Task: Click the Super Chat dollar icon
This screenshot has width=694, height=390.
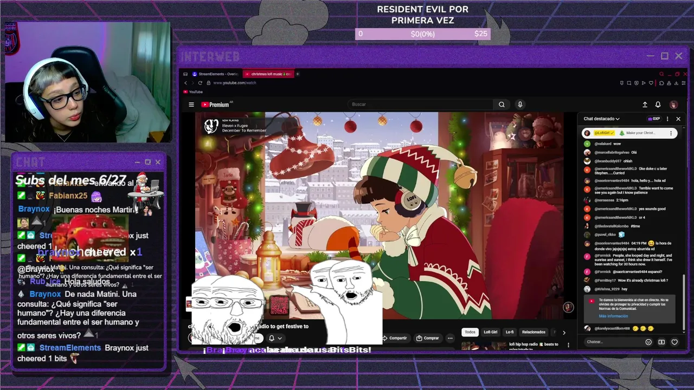Action: pyautogui.click(x=661, y=342)
